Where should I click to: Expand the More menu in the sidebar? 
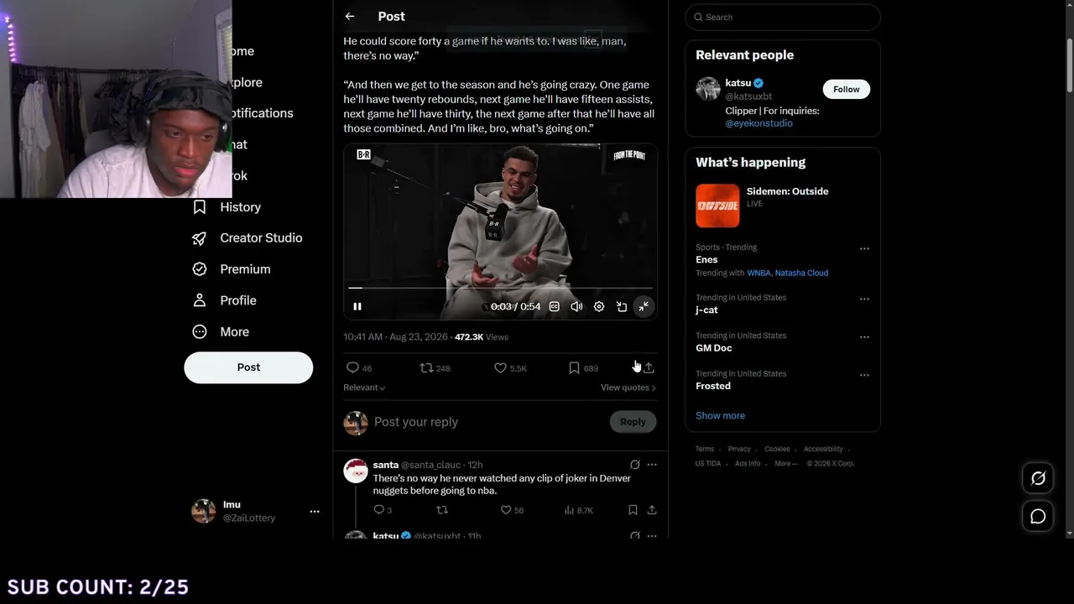coord(221,332)
